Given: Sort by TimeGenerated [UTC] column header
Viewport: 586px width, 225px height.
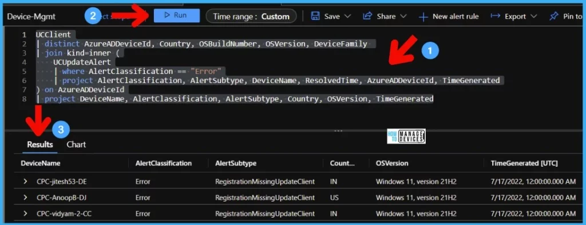Looking at the screenshot, I should 524,163.
